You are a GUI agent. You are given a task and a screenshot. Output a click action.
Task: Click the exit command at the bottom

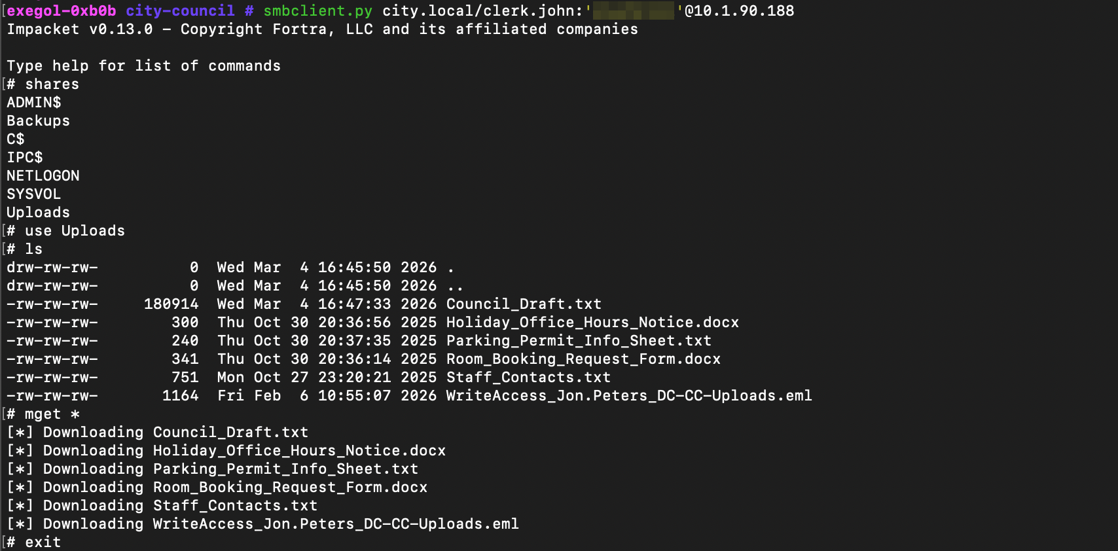(x=43, y=542)
